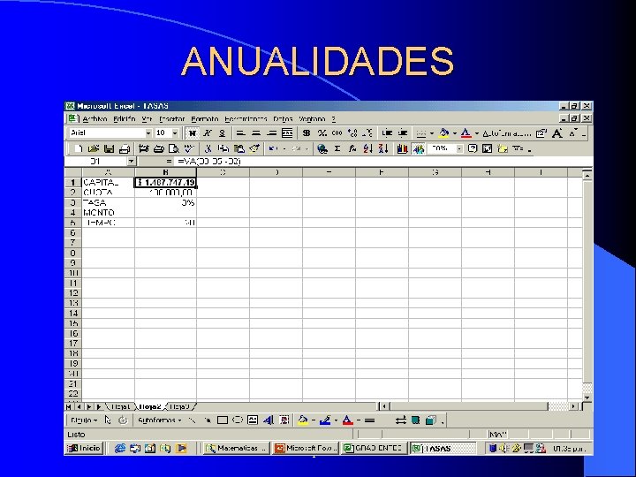Open a file with the folder icon
The image size is (636, 477).
coord(94,149)
